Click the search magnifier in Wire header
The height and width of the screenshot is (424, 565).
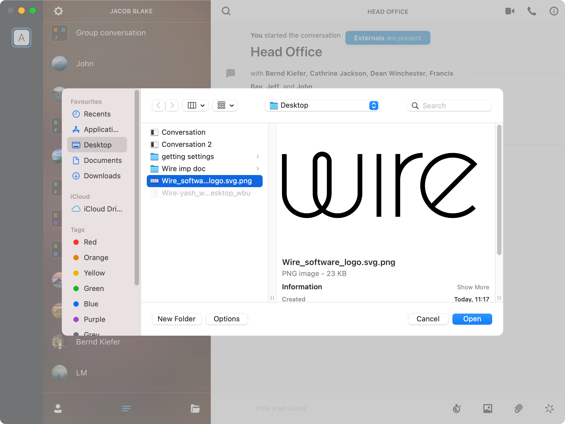[x=226, y=11]
